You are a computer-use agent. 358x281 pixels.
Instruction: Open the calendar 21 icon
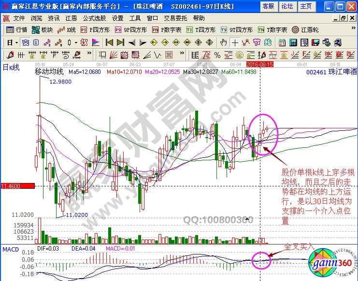[x=282, y=42]
